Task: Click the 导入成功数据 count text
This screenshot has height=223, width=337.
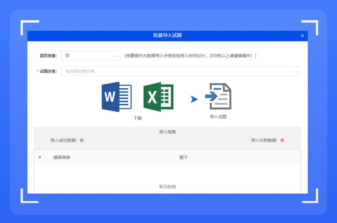Action: [67, 141]
